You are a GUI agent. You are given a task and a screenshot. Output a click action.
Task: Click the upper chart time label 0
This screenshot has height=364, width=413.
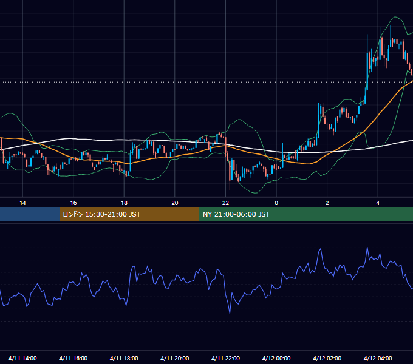(276, 203)
